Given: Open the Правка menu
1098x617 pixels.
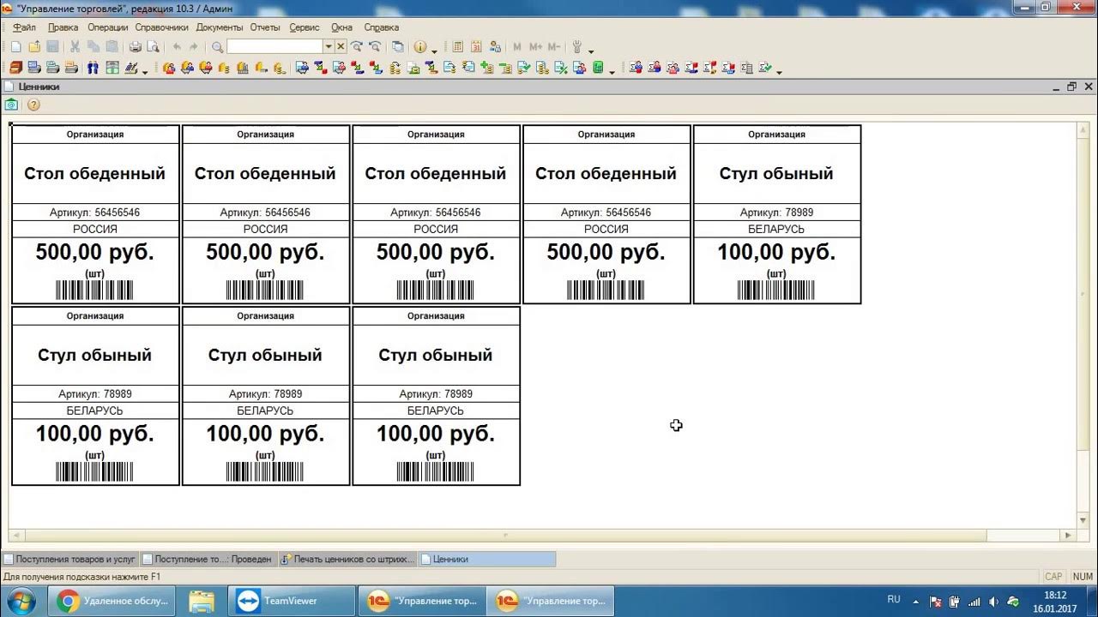Looking at the screenshot, I should tap(63, 27).
